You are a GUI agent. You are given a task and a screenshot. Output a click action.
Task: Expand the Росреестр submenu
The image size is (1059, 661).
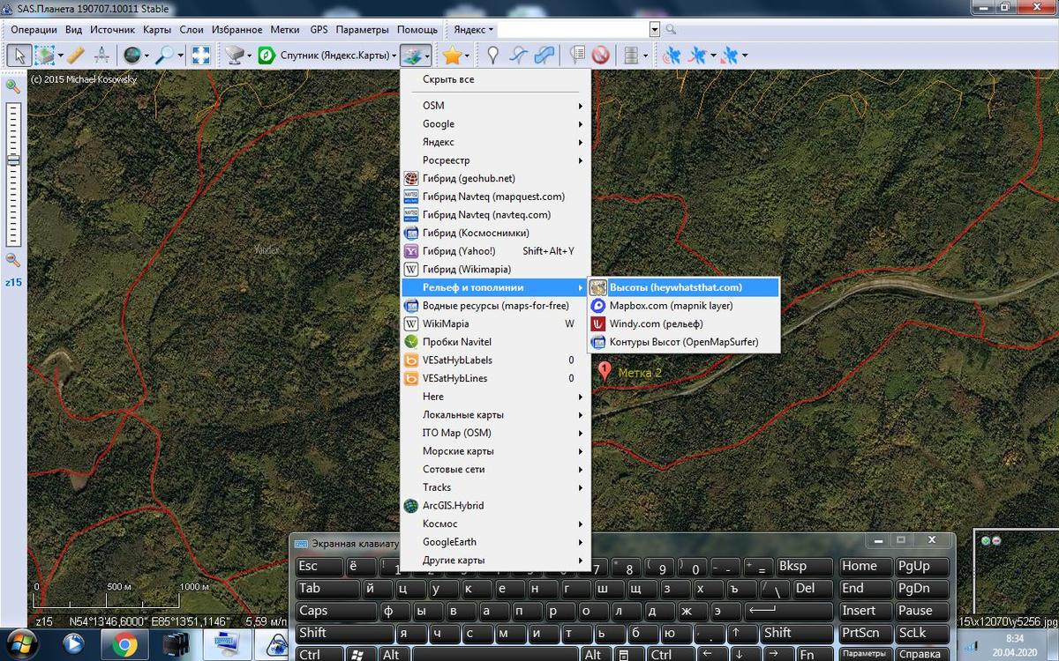[495, 160]
